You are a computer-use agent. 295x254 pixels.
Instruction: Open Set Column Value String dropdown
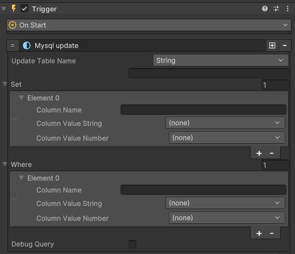pyautogui.click(x=225, y=123)
